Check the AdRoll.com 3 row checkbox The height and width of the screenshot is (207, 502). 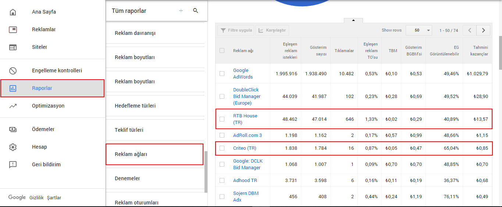point(222,135)
